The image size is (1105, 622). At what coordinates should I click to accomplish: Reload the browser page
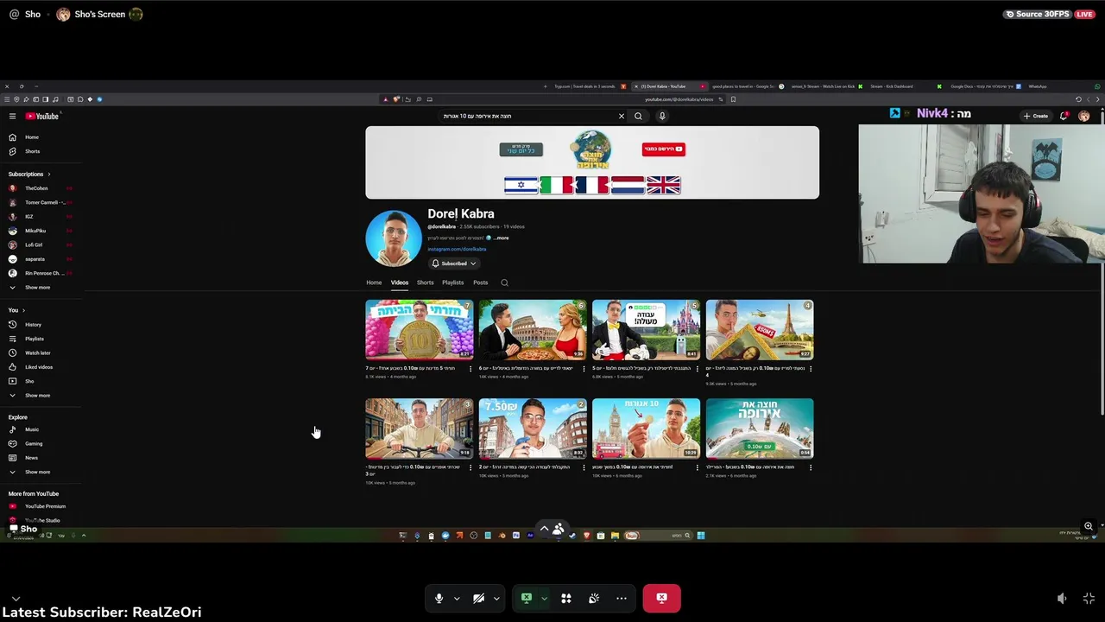(x=1078, y=99)
